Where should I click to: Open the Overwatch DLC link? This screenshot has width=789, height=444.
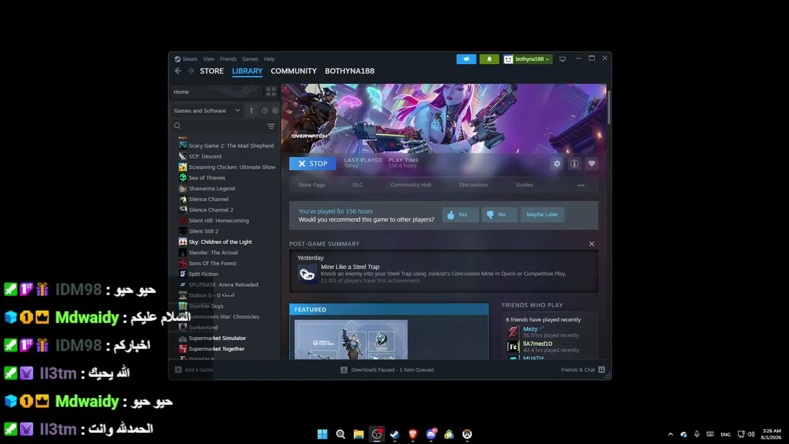(x=358, y=185)
